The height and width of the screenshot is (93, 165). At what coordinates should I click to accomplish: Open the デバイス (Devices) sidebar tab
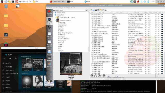(49, 65)
